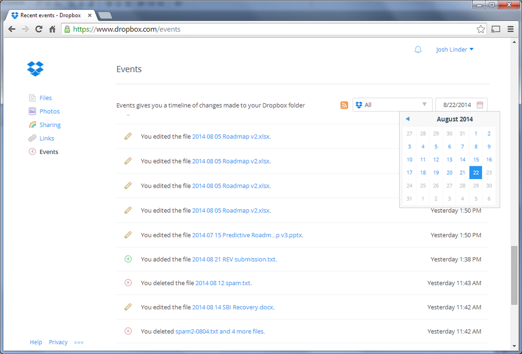Select the Events clock icon in sidebar
This screenshot has width=522, height=354.
click(x=33, y=151)
